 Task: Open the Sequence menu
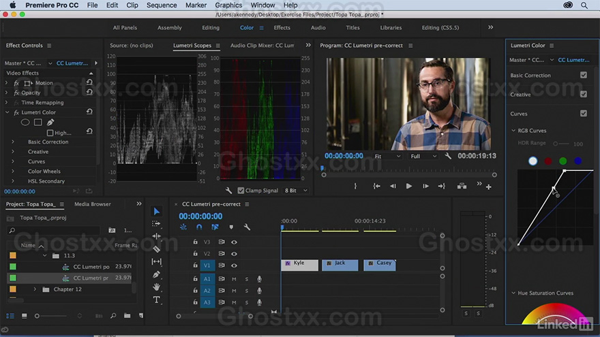tap(162, 5)
